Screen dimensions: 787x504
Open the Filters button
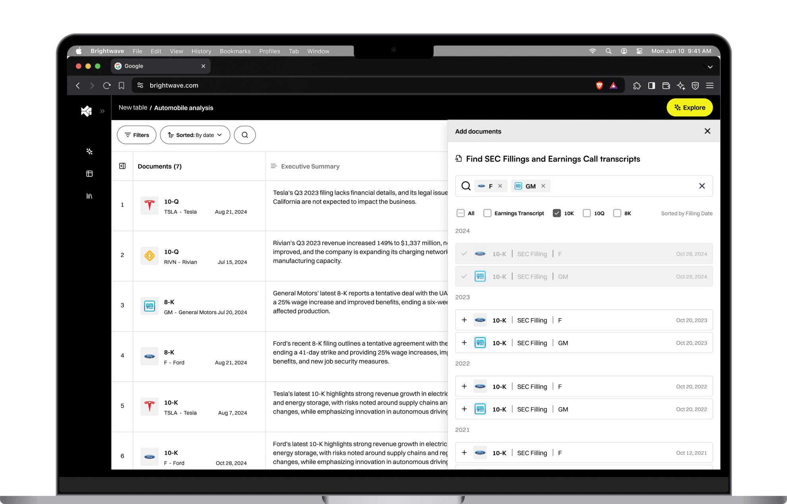[x=136, y=135]
